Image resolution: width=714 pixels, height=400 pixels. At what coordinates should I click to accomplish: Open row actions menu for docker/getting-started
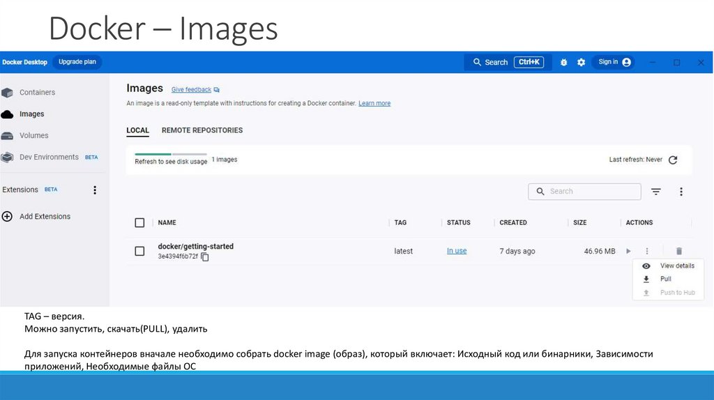click(647, 251)
